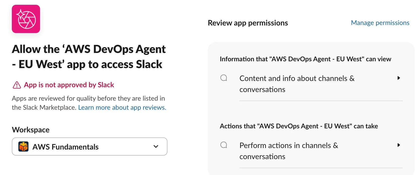Image resolution: width=418 pixels, height=175 pixels.
Task: Click the chevron icon in the workspace selector
Action: pyautogui.click(x=155, y=147)
